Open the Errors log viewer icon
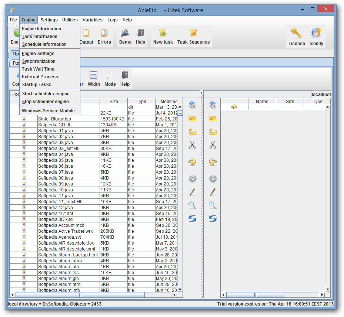Viewport: 344px width, 317px height. pos(104,36)
